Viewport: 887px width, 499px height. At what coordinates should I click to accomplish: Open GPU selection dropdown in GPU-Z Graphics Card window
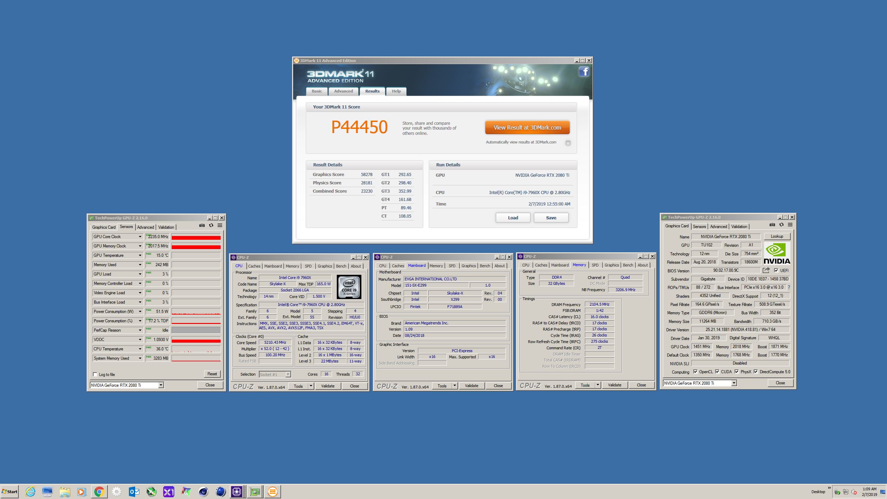click(734, 383)
